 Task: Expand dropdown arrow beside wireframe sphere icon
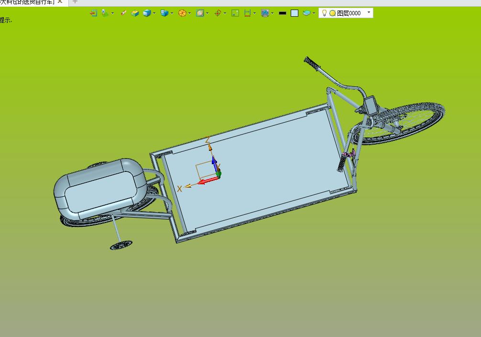click(190, 13)
